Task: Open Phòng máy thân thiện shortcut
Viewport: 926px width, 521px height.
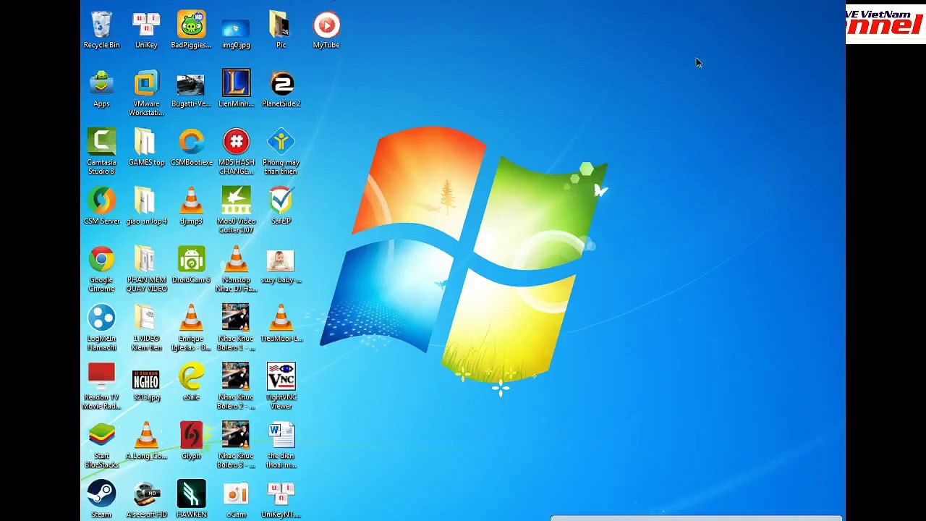Action: 281,151
